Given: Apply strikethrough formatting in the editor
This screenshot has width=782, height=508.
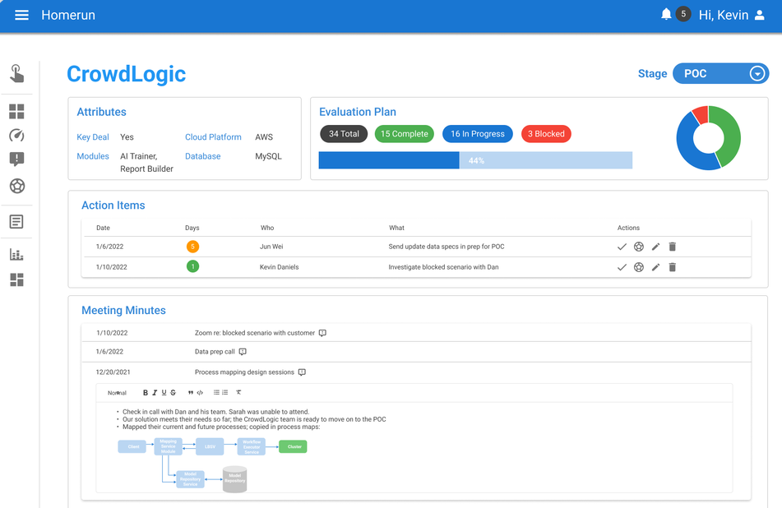Looking at the screenshot, I should point(173,392).
